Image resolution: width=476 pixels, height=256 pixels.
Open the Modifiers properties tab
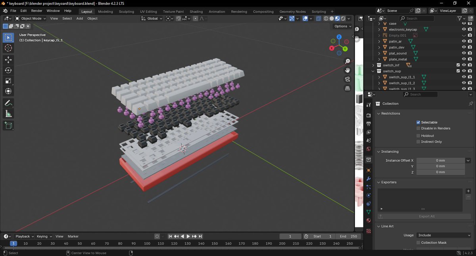pos(369,179)
